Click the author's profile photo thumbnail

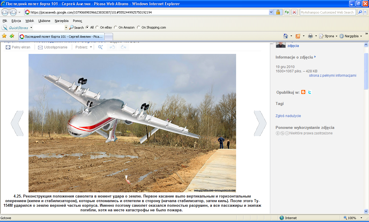click(281, 45)
